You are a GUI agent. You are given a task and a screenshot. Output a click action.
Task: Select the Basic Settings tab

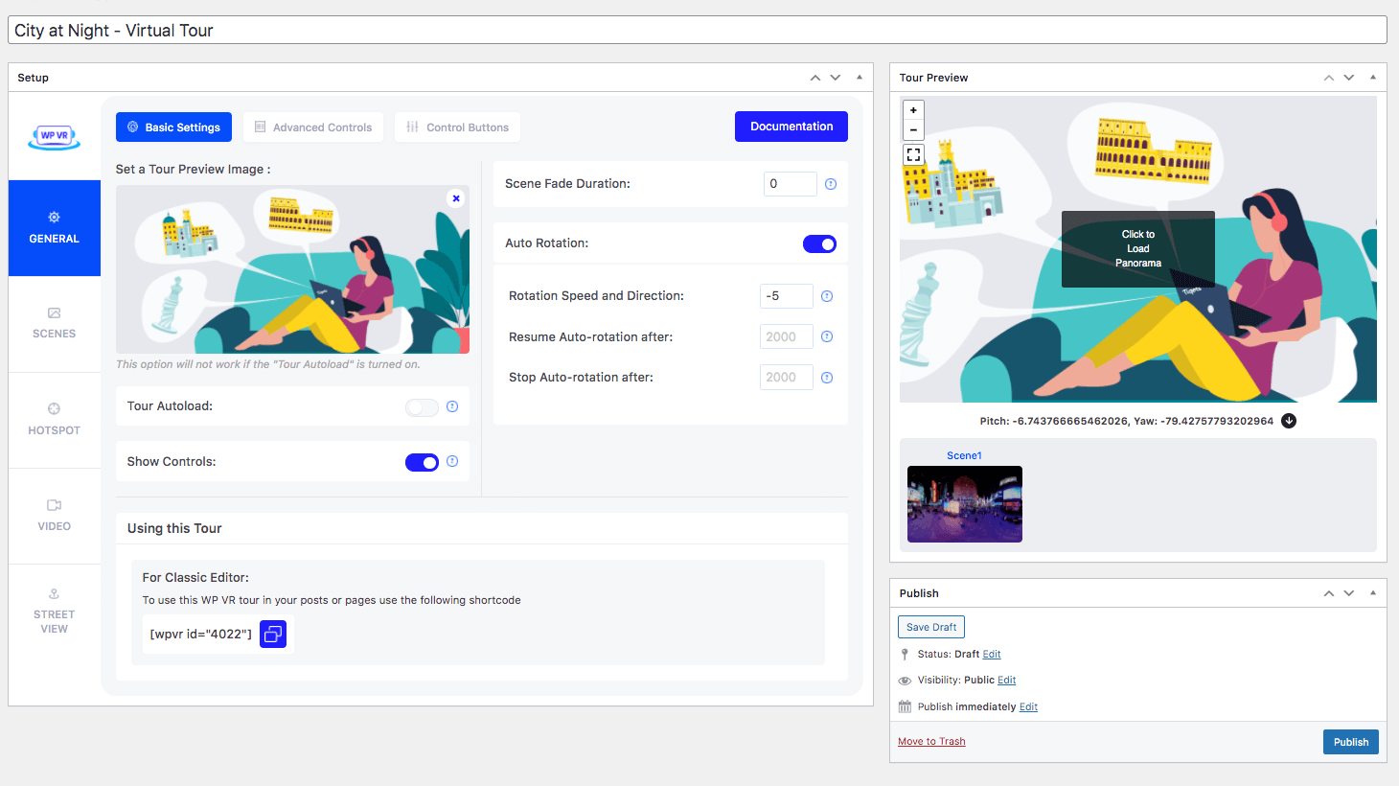point(173,127)
